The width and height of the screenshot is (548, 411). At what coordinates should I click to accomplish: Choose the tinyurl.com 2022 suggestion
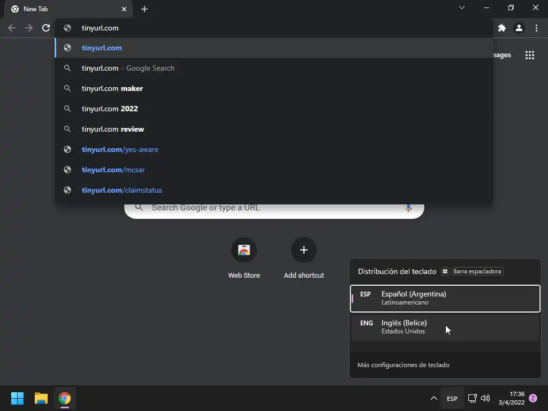pos(274,109)
